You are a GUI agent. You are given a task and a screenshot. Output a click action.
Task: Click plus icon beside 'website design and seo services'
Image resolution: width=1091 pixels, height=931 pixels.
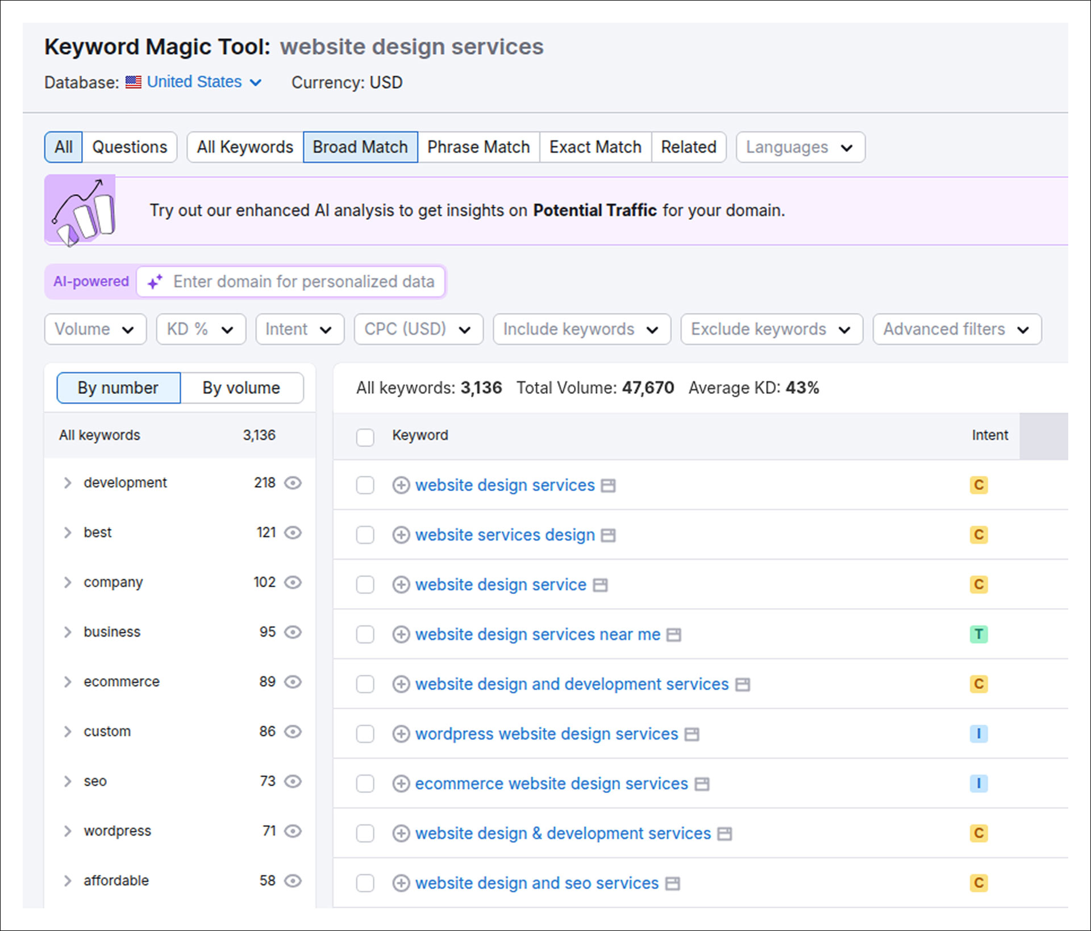click(x=401, y=883)
